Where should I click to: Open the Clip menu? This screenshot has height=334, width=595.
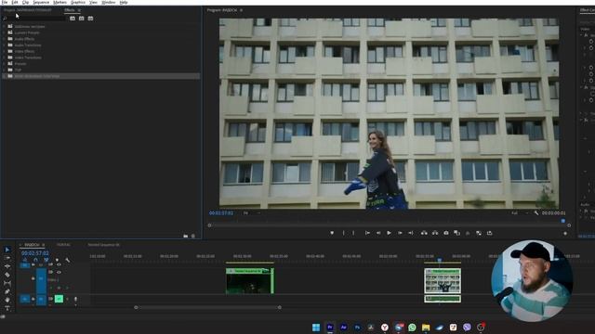coord(25,2)
